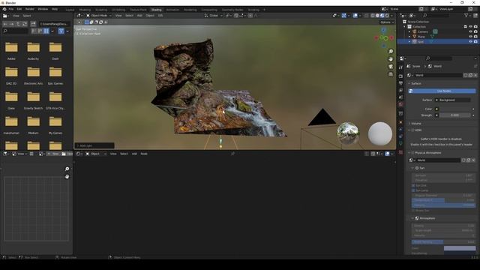
Task: Open the Render menu
Action: pyautogui.click(x=30, y=9)
